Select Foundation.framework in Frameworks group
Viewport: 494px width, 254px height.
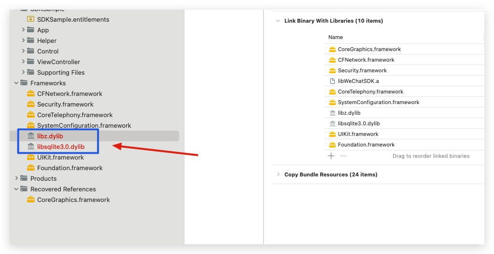click(70, 168)
